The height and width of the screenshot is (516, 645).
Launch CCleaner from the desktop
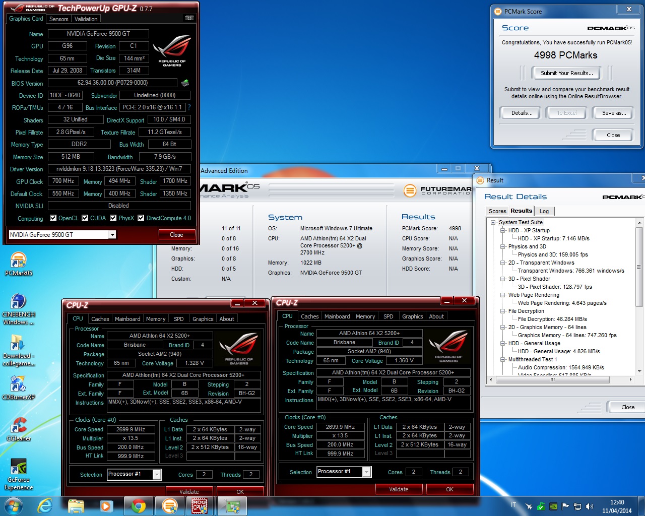pos(19,429)
